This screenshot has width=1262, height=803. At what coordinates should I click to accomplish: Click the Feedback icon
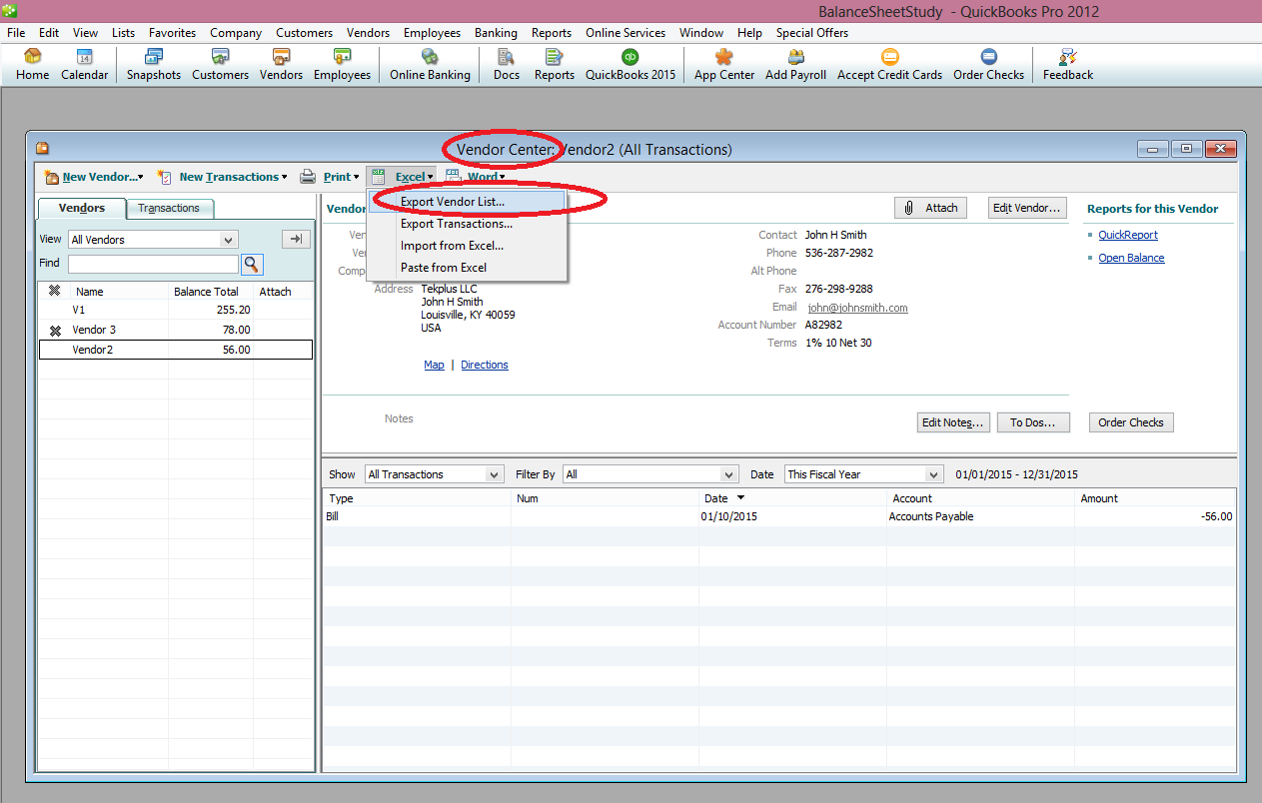(x=1065, y=64)
